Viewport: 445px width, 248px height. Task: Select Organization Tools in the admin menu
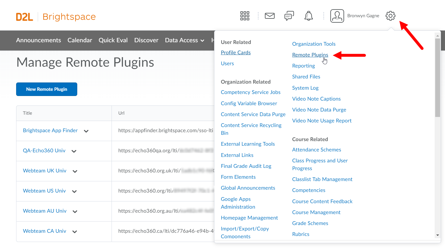coord(314,44)
